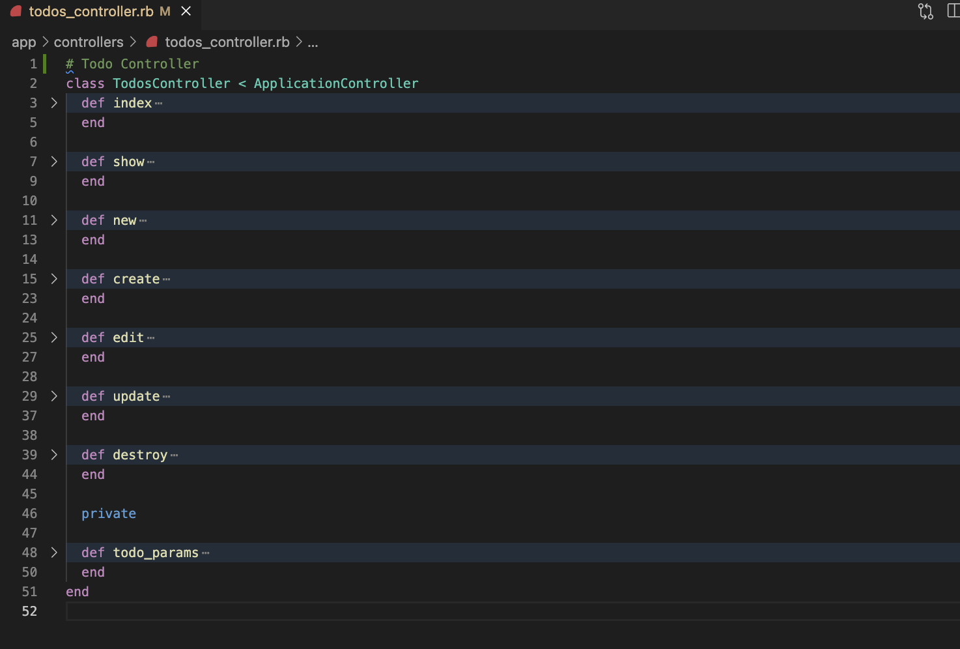Expand the folded 'def create' method
The width and height of the screenshot is (960, 649).
click(x=54, y=279)
